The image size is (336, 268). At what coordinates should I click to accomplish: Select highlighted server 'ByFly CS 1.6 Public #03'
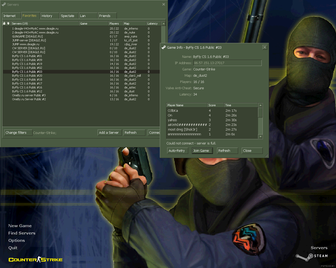(x=82, y=72)
